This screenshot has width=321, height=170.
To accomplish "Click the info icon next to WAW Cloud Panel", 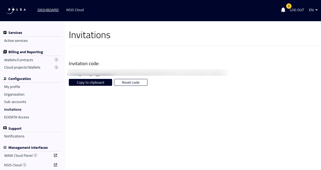I will [35, 155].
